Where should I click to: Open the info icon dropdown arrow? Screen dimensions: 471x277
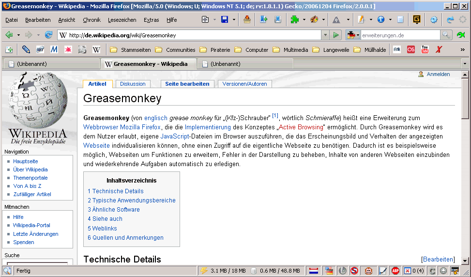pos(390,20)
